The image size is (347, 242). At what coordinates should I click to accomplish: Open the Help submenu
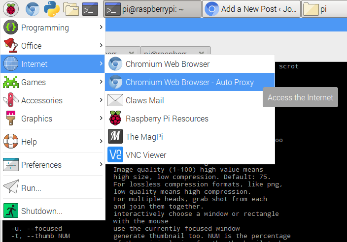click(53, 141)
